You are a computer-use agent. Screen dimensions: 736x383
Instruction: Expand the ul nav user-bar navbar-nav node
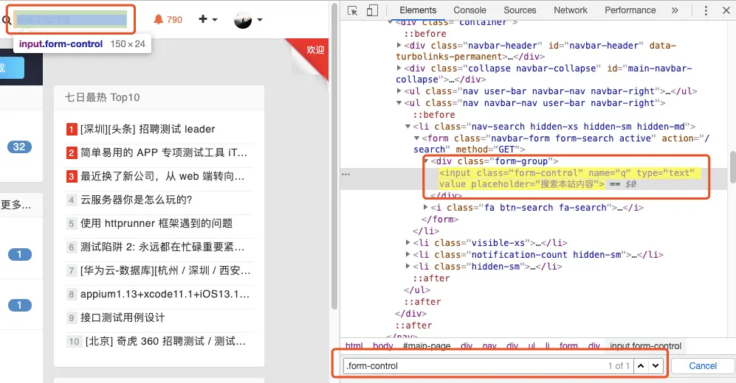point(399,91)
